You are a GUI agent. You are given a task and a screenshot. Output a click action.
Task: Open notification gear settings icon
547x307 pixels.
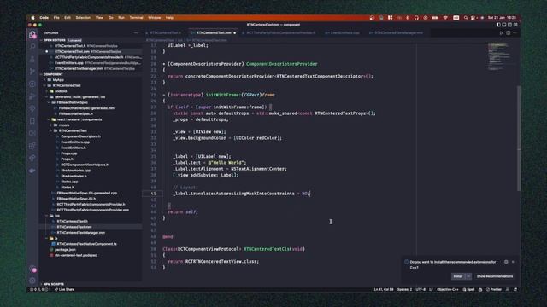click(506, 262)
